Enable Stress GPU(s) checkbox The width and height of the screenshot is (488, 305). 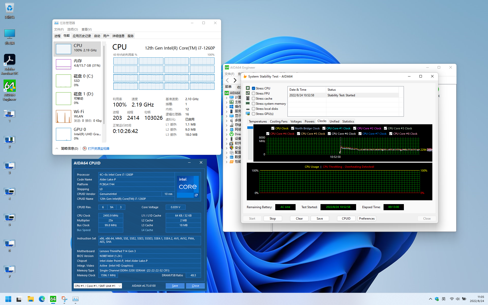253,114
